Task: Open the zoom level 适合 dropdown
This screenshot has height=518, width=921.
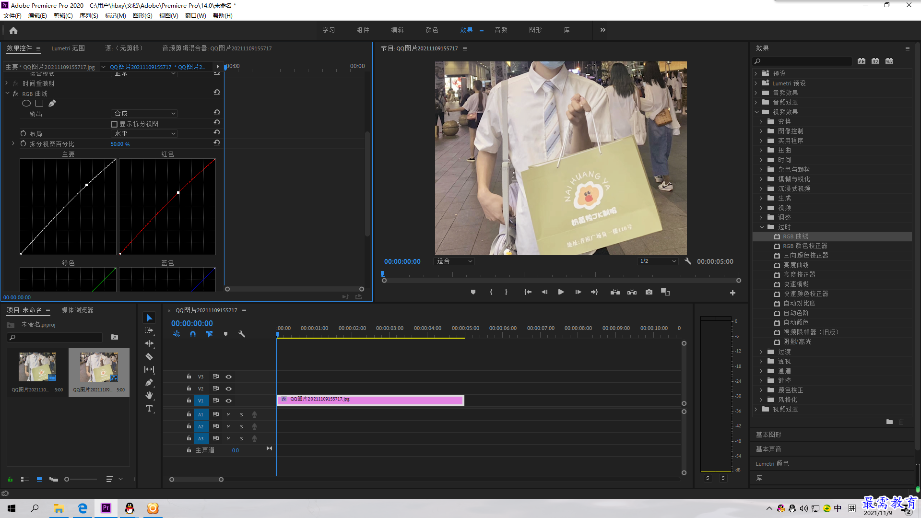Action: tap(454, 261)
